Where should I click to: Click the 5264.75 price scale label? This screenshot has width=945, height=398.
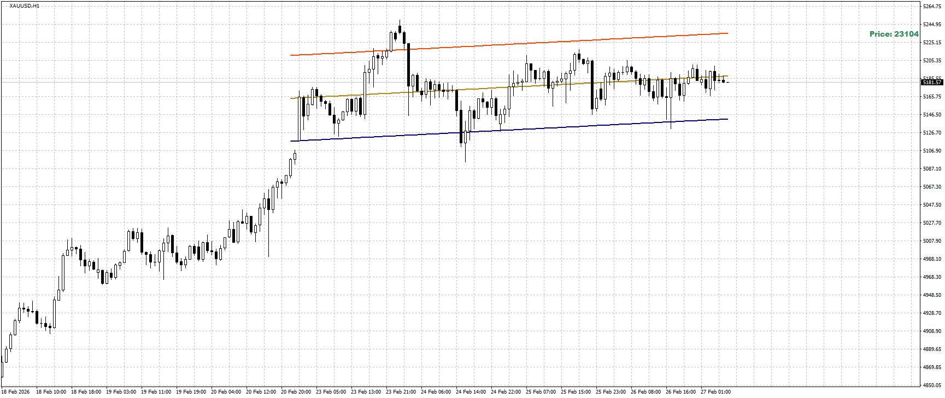932,7
